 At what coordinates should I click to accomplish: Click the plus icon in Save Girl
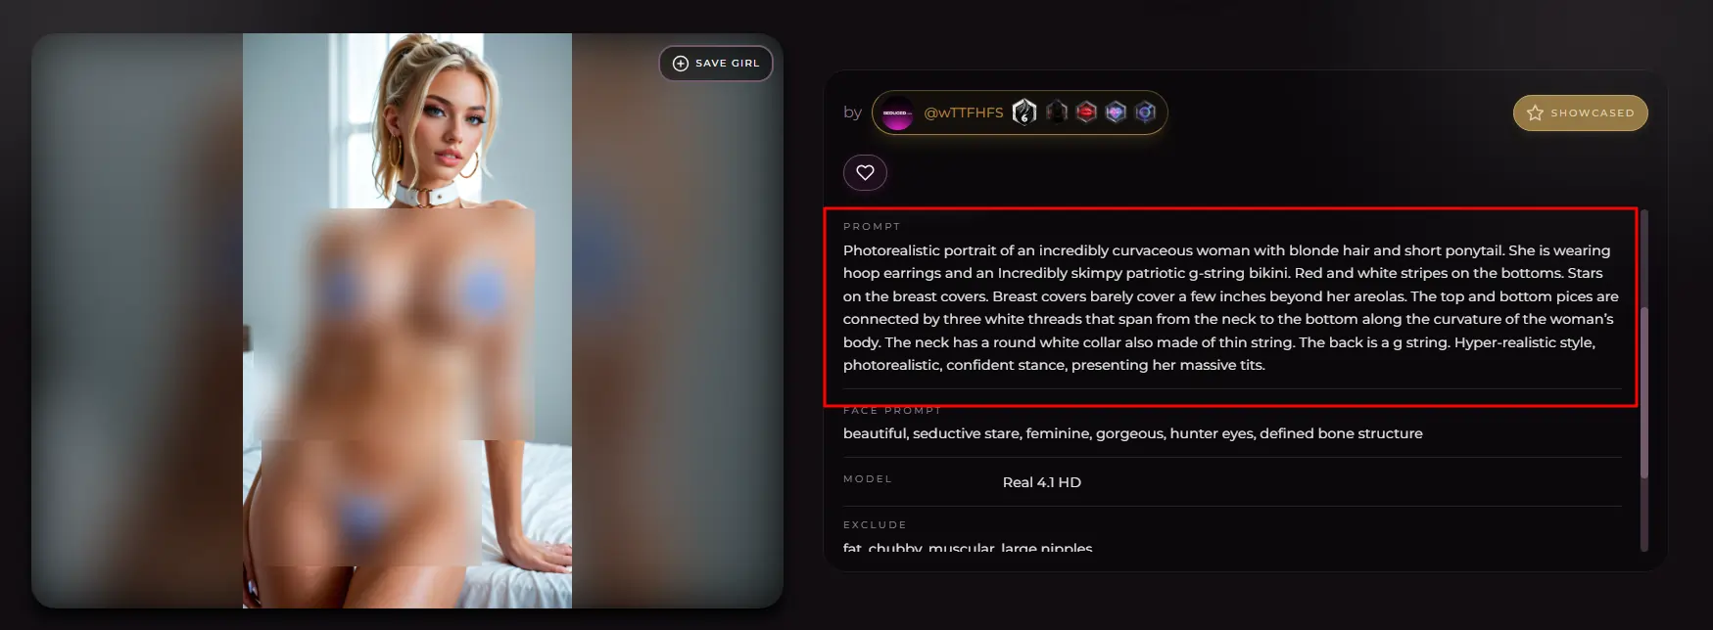click(x=681, y=64)
